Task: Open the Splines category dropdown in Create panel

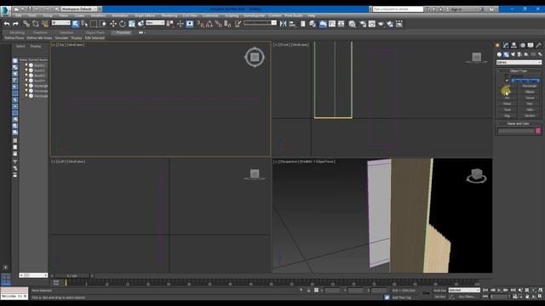Action: click(519, 62)
